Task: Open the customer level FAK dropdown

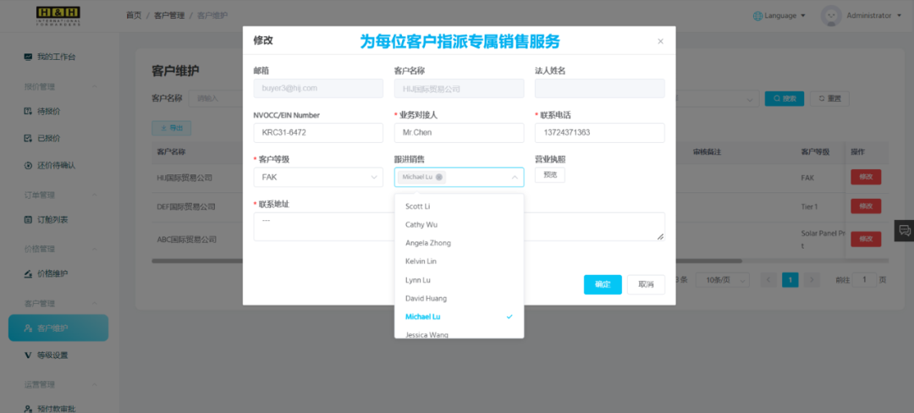Action: pos(317,177)
